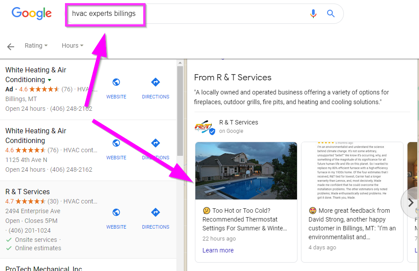This screenshot has width=419, height=271.
Task: Open the Hours filter dropdown
Action: 72,45
